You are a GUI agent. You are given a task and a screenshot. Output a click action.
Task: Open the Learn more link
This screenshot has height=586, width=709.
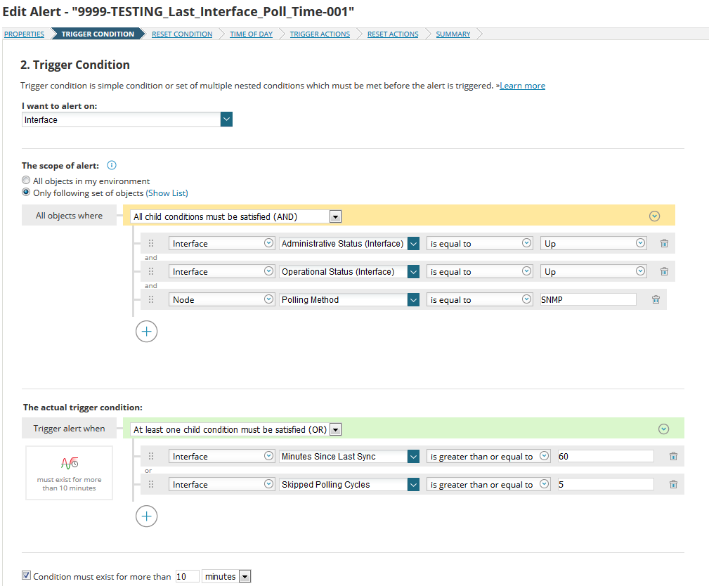pyautogui.click(x=522, y=86)
